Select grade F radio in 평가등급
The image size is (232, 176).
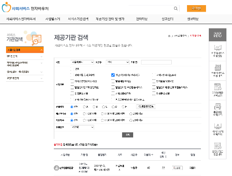pyautogui.click(x=123, y=107)
